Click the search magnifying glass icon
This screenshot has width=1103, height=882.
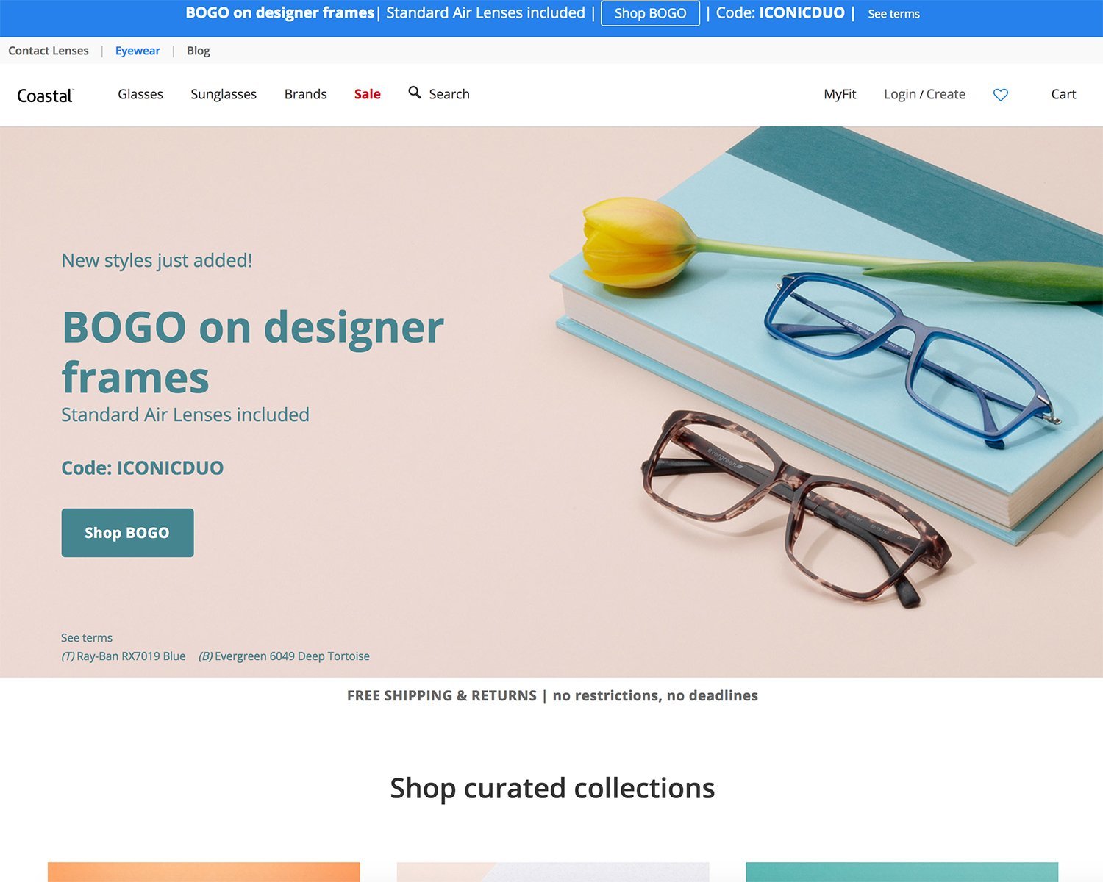pos(415,93)
